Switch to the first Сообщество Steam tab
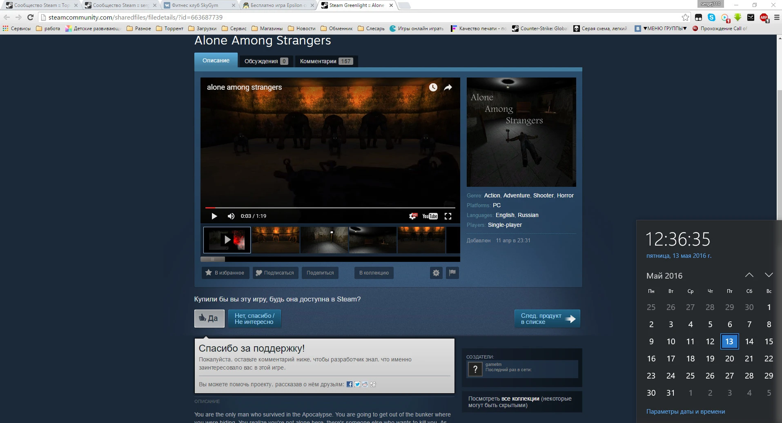782x423 pixels. tap(41, 5)
